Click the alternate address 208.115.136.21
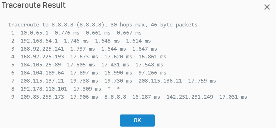This screenshot has width=276, height=128. click(x=160, y=81)
